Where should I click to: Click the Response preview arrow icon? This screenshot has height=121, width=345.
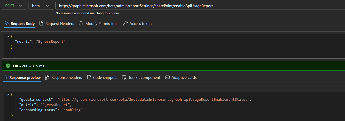(x=5, y=77)
